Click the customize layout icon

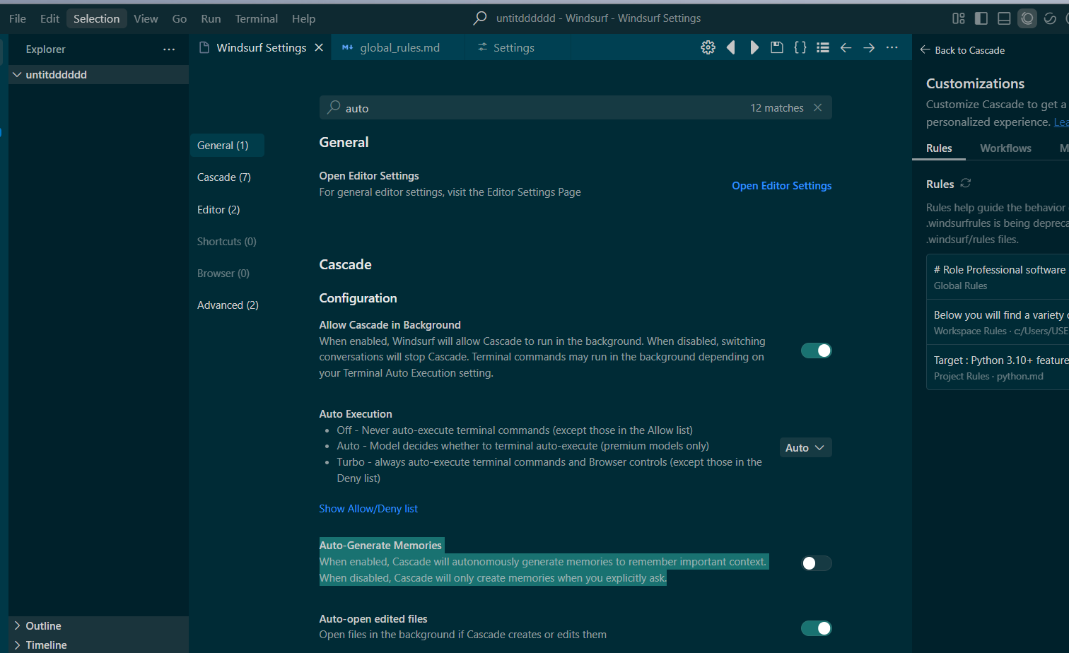(x=959, y=18)
